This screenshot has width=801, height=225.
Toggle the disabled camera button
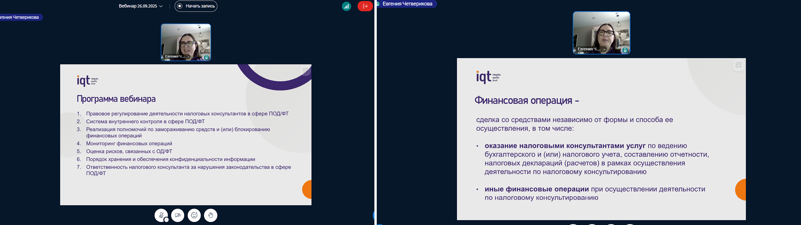coord(178,215)
